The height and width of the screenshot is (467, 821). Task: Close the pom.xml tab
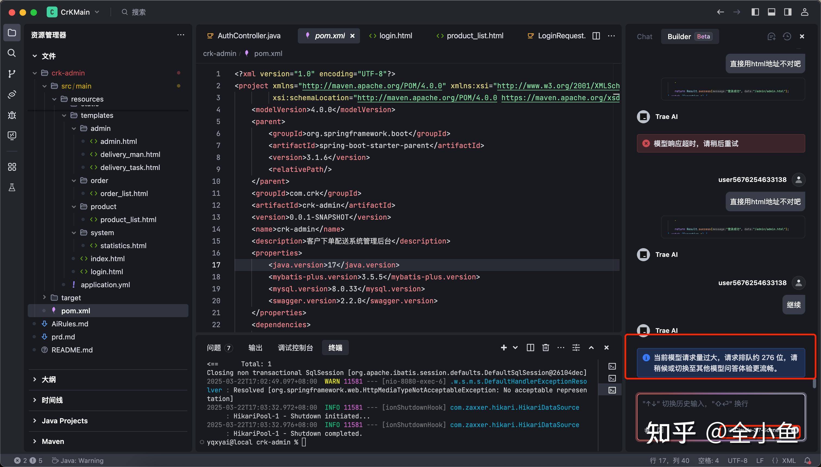[352, 36]
